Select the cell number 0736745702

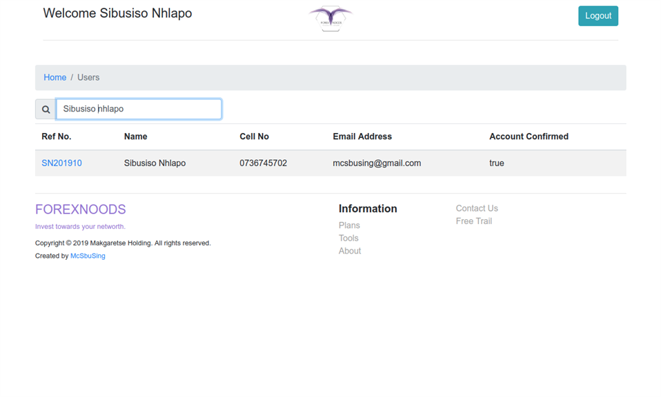point(263,163)
